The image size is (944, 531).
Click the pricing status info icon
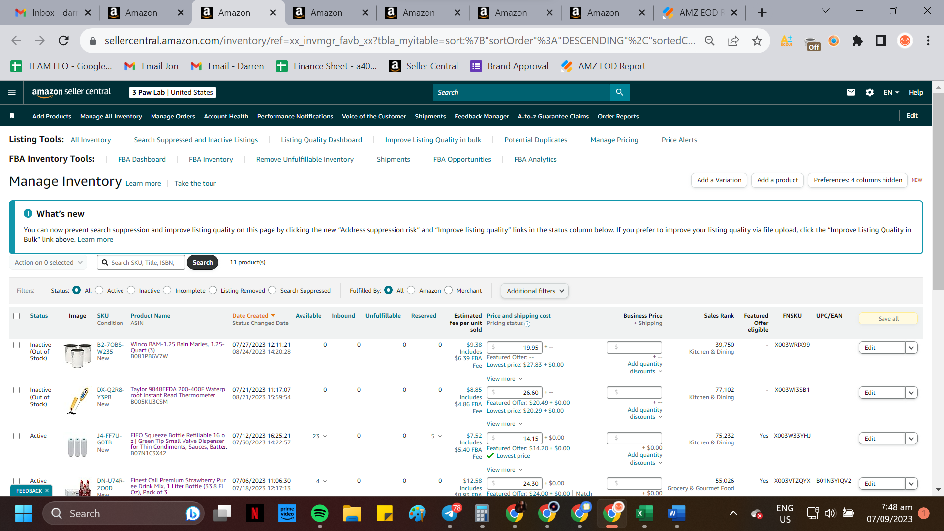527,324
